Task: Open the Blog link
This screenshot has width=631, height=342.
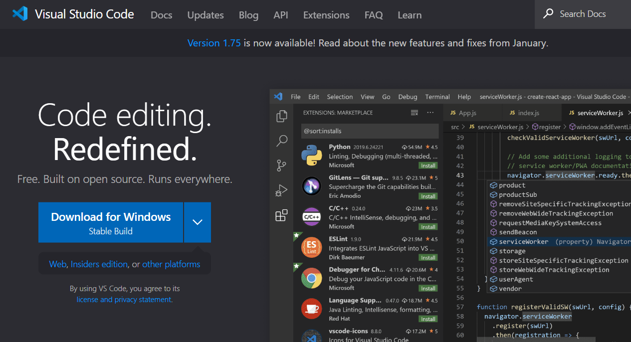Action: click(248, 15)
